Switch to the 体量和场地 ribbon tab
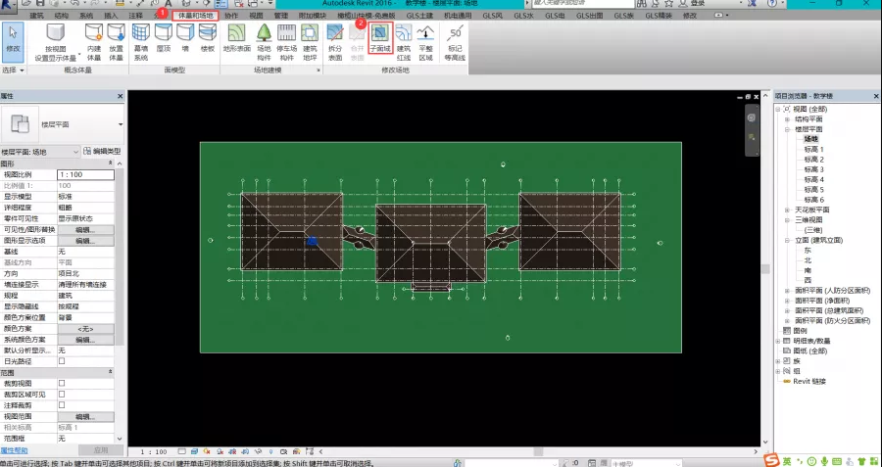The image size is (882, 467). (x=194, y=17)
